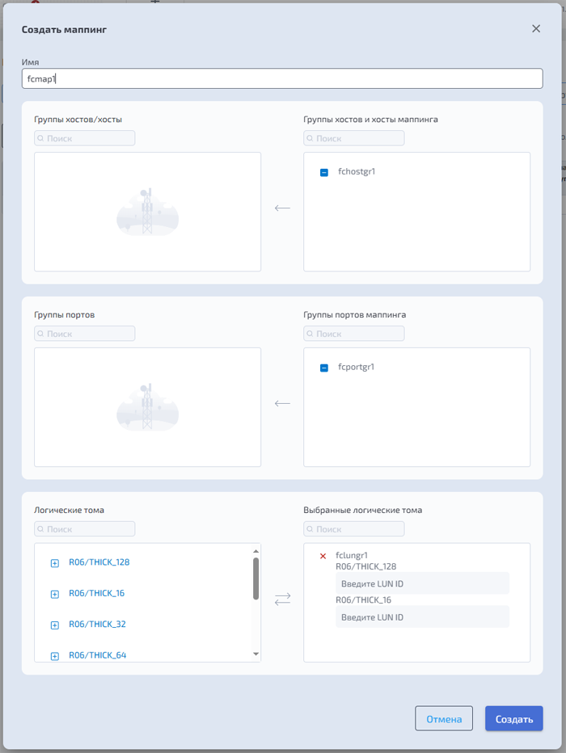The image size is (566, 753).
Task: Select fcportgr1 port group entry
Action: coord(356,367)
